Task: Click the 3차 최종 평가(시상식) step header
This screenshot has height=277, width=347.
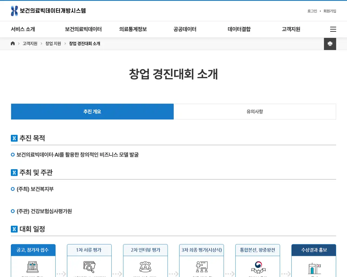Action: click(201, 250)
